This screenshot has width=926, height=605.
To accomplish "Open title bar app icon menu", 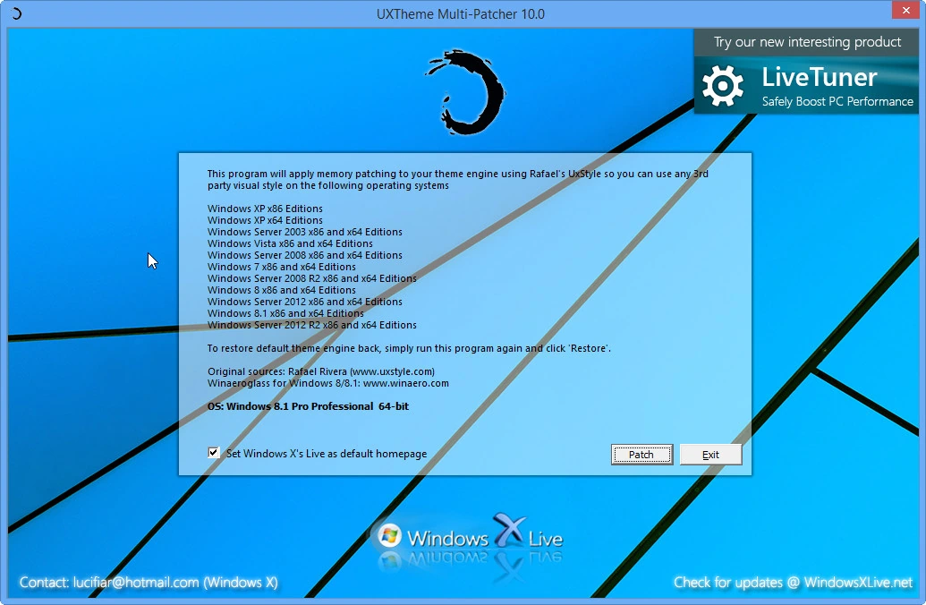I will click(x=16, y=13).
